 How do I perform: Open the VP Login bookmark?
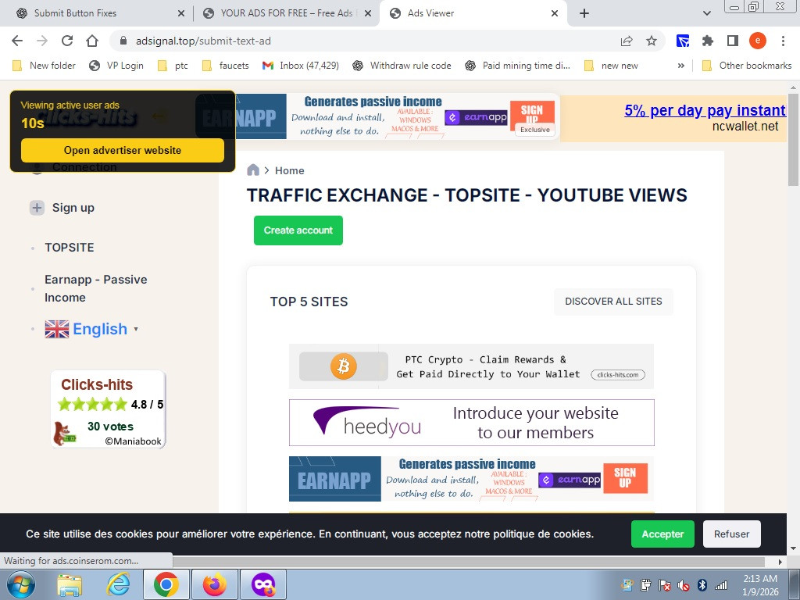pos(116,66)
